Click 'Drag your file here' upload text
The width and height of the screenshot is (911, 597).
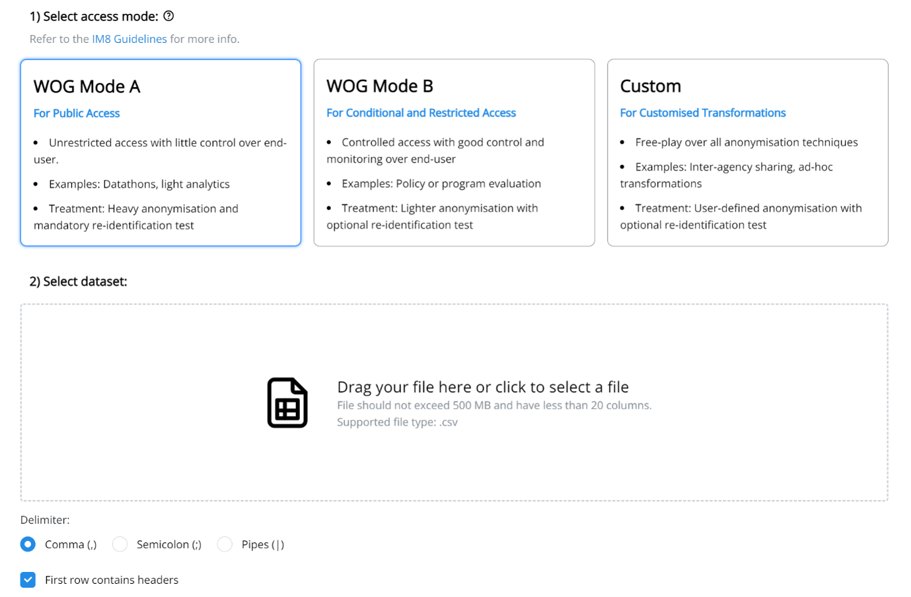click(483, 387)
